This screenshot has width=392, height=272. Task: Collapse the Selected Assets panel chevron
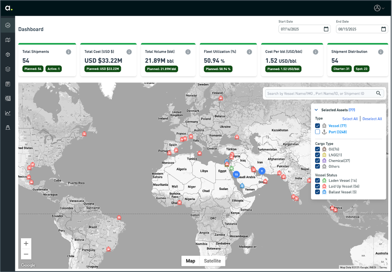click(316, 110)
